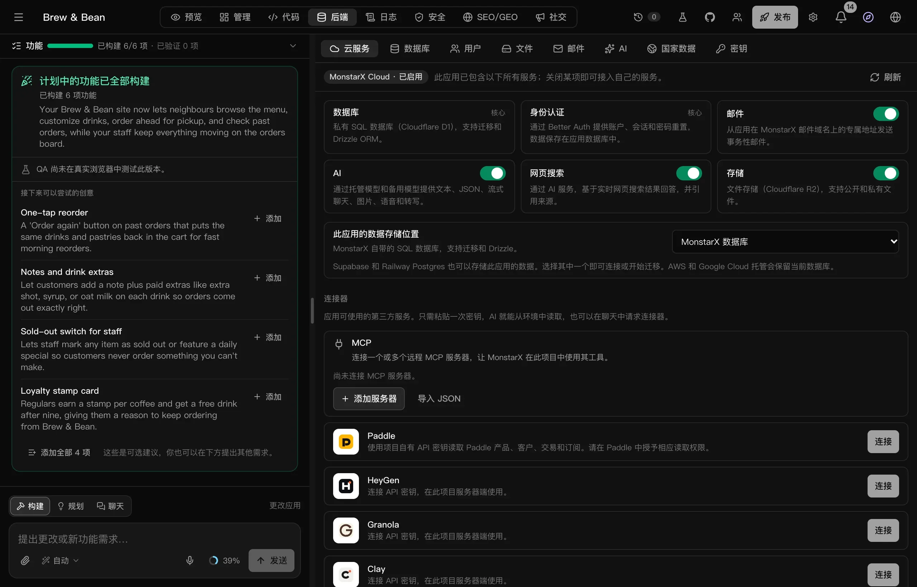The width and height of the screenshot is (917, 587).
Task: Open the 用户 sub-tab
Action: (x=465, y=48)
